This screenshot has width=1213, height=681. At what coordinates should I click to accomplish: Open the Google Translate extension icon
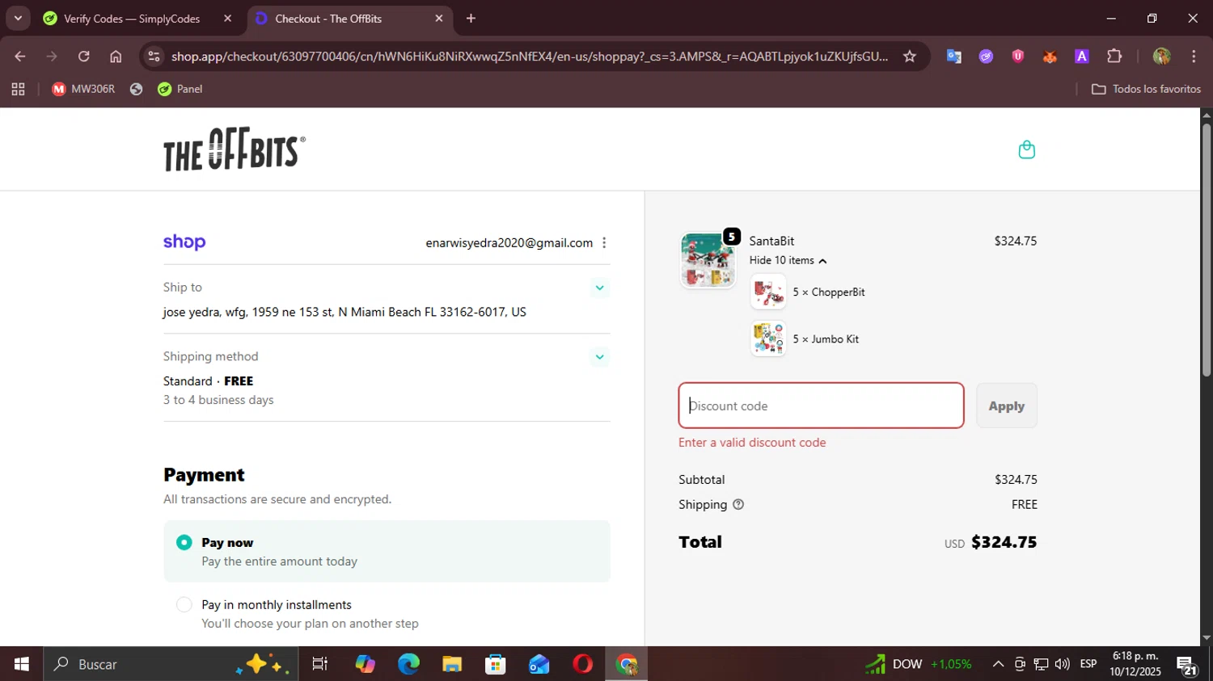(954, 57)
